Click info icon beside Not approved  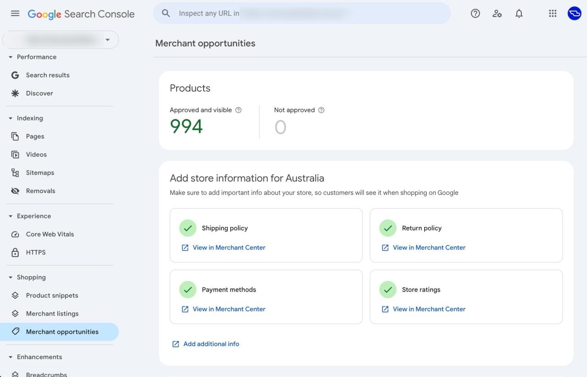tap(321, 110)
